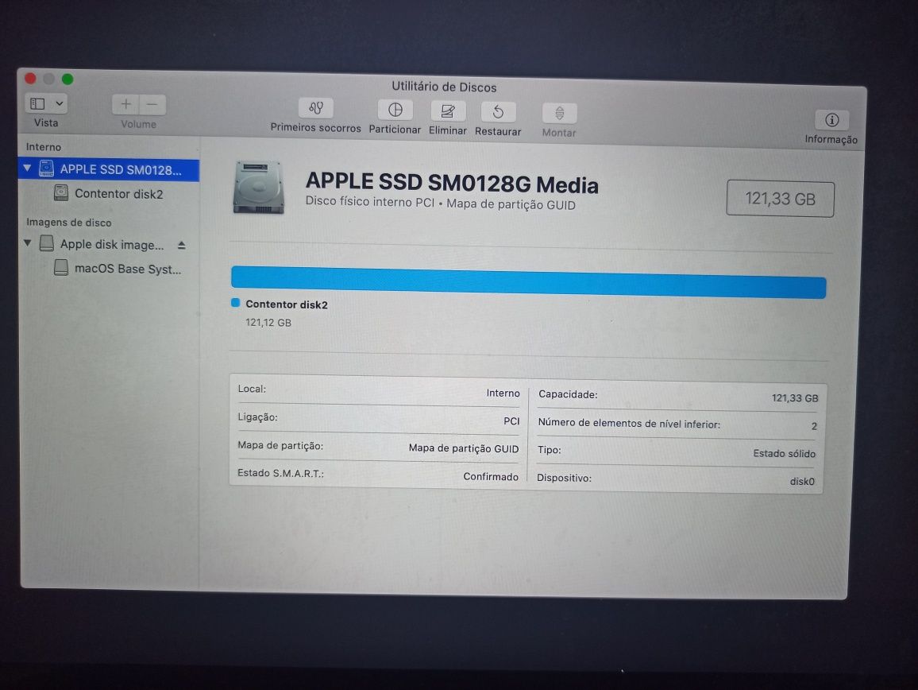Click the 121,33 GB capacity box
Viewport: 918px width, 690px height.
click(781, 199)
